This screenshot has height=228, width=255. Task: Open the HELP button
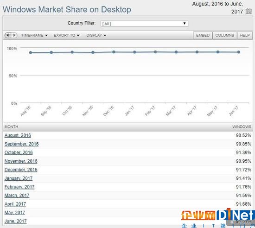coord(245,35)
